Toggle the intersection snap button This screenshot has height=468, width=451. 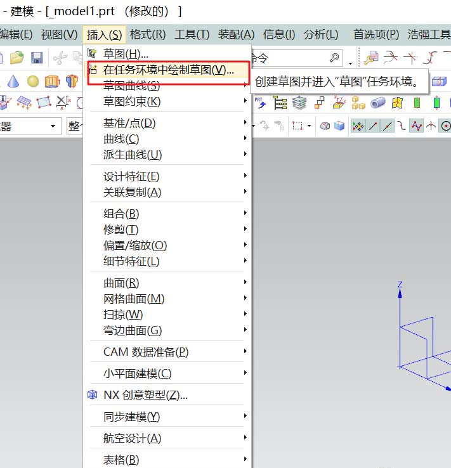431,126
